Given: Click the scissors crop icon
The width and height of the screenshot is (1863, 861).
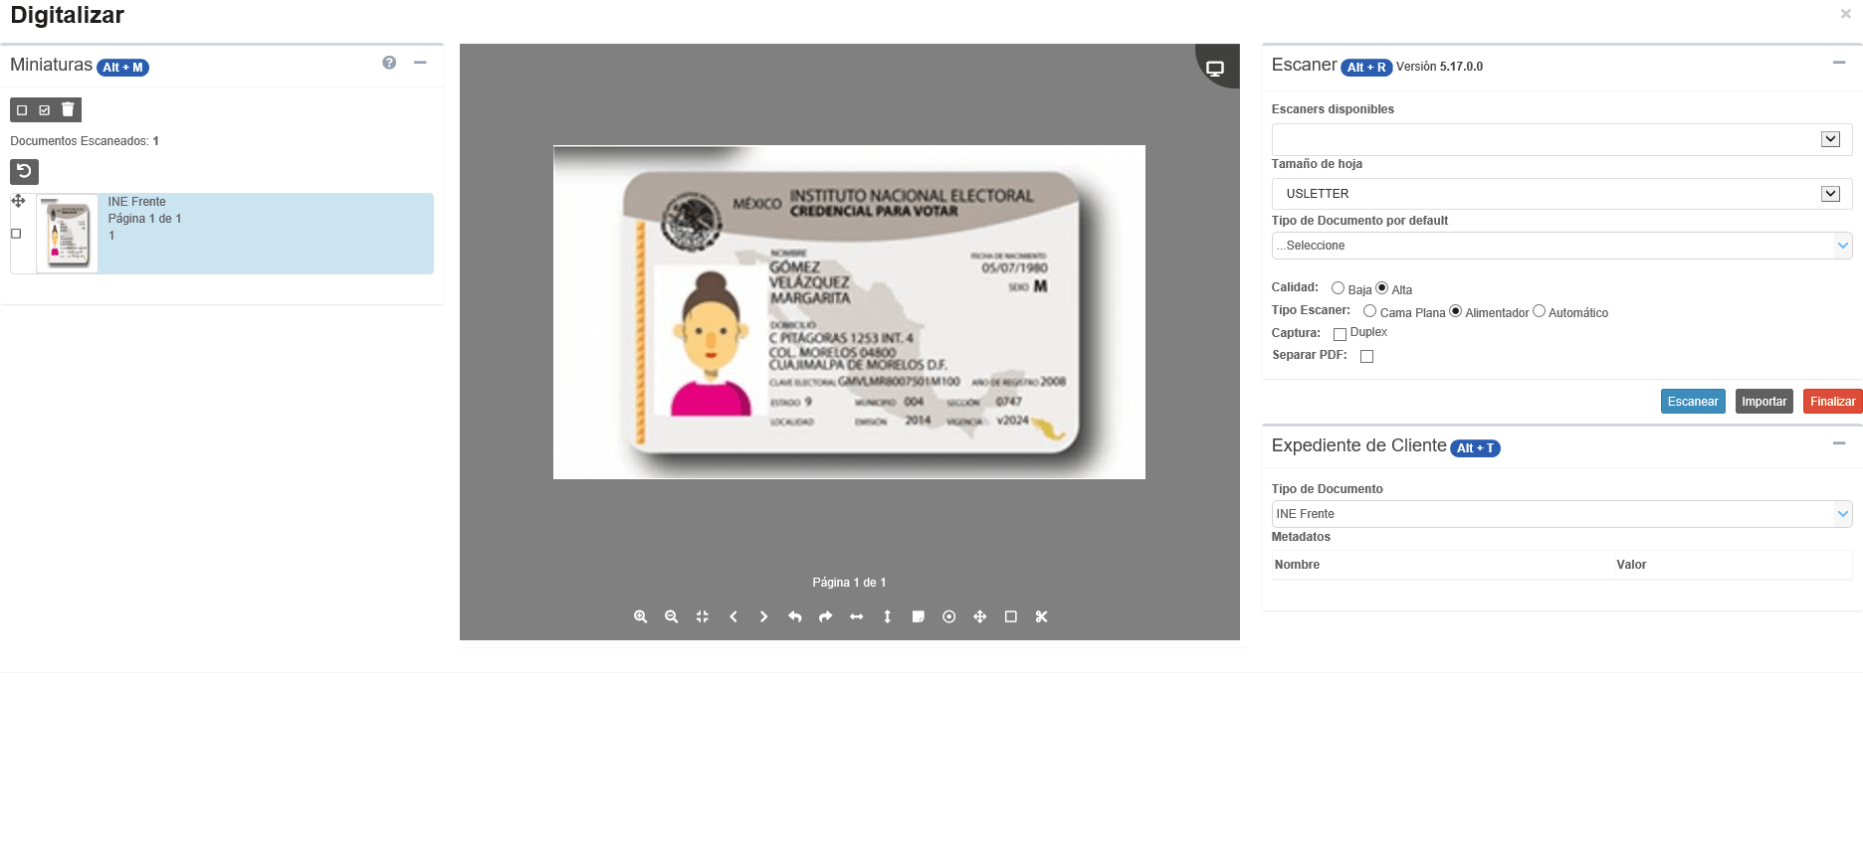Looking at the screenshot, I should click(x=1042, y=616).
